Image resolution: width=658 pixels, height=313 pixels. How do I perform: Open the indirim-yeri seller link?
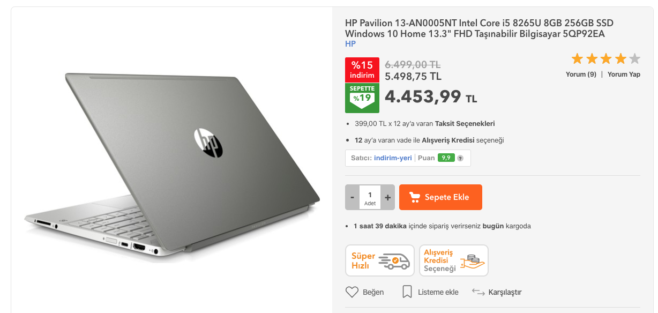pos(393,158)
